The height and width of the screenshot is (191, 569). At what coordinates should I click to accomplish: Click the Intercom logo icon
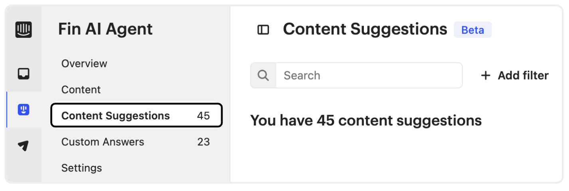pos(24,30)
